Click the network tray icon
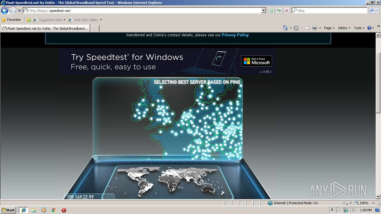 [346, 210]
